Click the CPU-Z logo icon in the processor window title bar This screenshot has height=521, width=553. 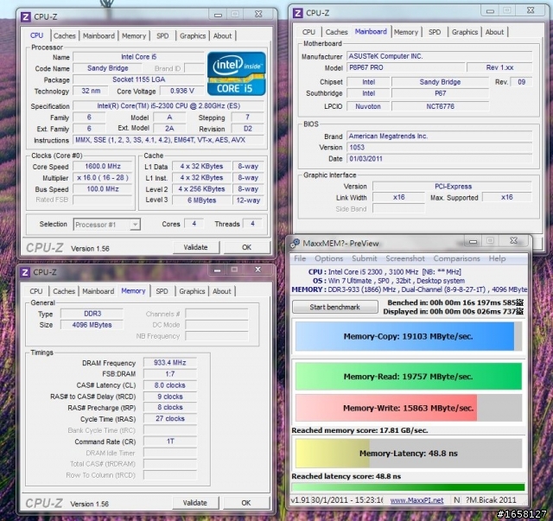(25, 16)
